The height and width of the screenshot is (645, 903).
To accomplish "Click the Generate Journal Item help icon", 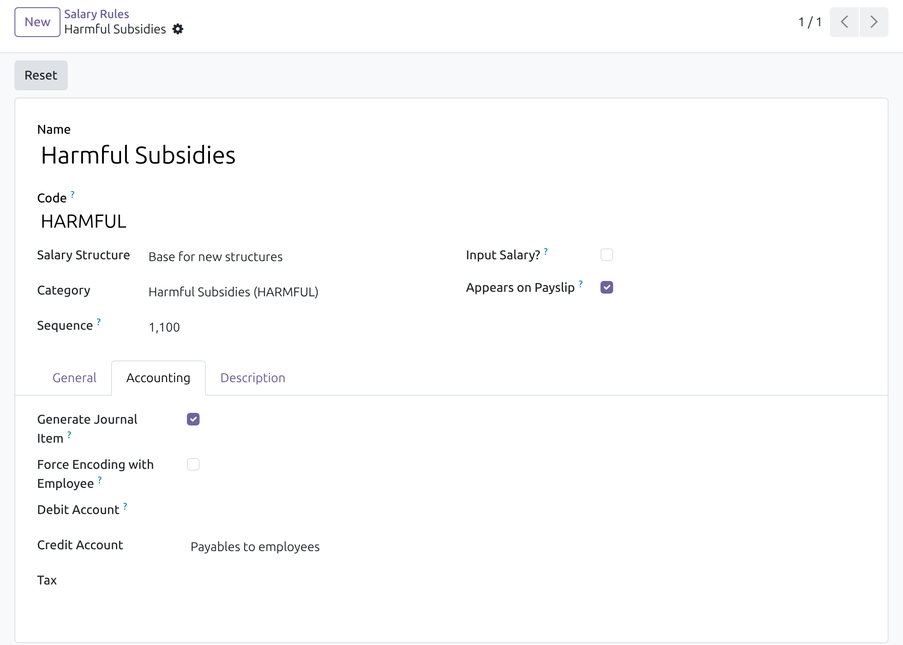I will (69, 435).
